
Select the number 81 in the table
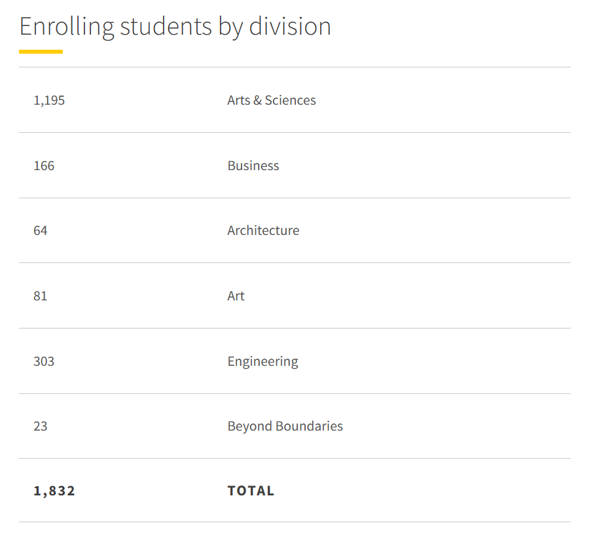pyautogui.click(x=41, y=296)
